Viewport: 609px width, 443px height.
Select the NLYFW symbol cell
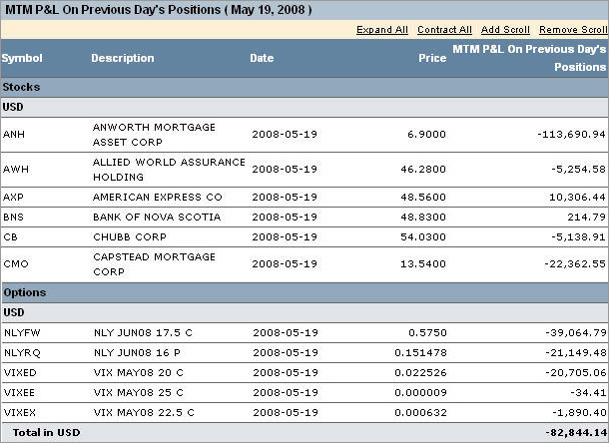tap(22, 333)
